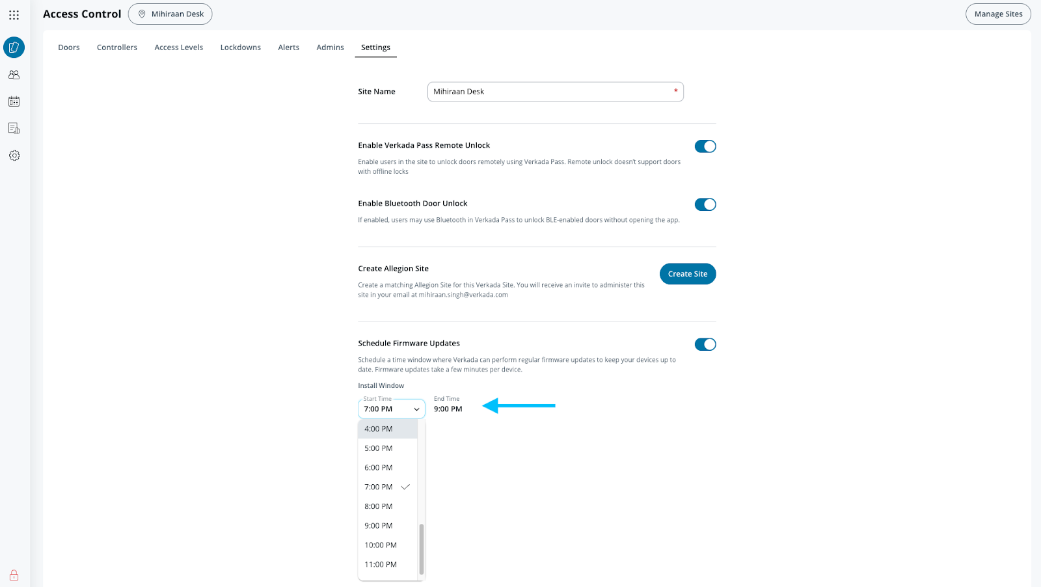The image size is (1041, 587).
Task: Turn off Schedule Firmware Updates toggle
Action: (x=705, y=344)
